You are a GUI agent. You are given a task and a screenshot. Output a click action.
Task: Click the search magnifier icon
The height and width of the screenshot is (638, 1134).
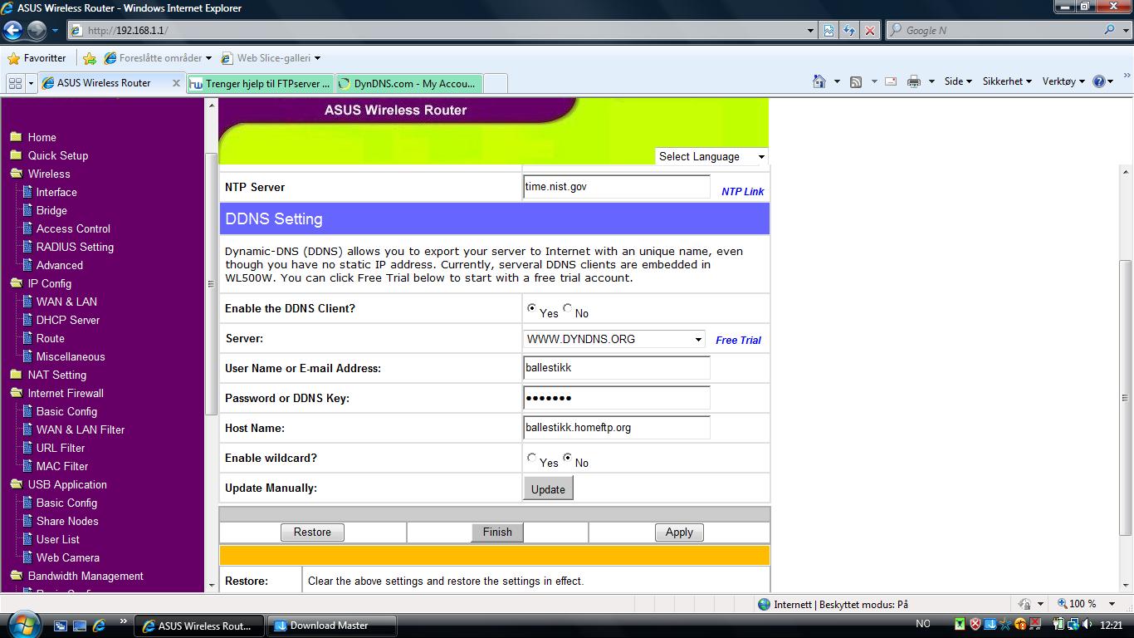click(1110, 30)
